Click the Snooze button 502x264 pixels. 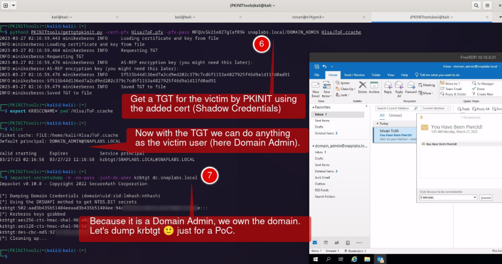pos(485,198)
